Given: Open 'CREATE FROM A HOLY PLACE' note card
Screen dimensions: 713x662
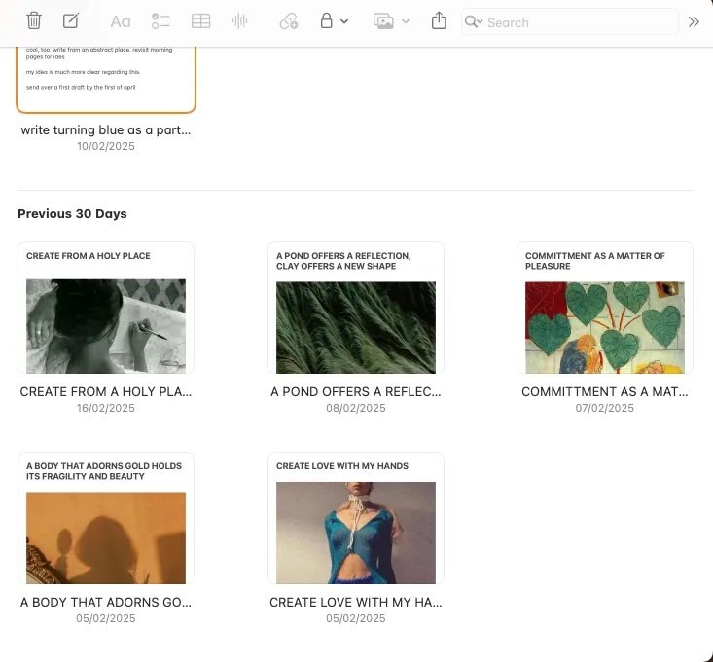Looking at the screenshot, I should point(106,308).
